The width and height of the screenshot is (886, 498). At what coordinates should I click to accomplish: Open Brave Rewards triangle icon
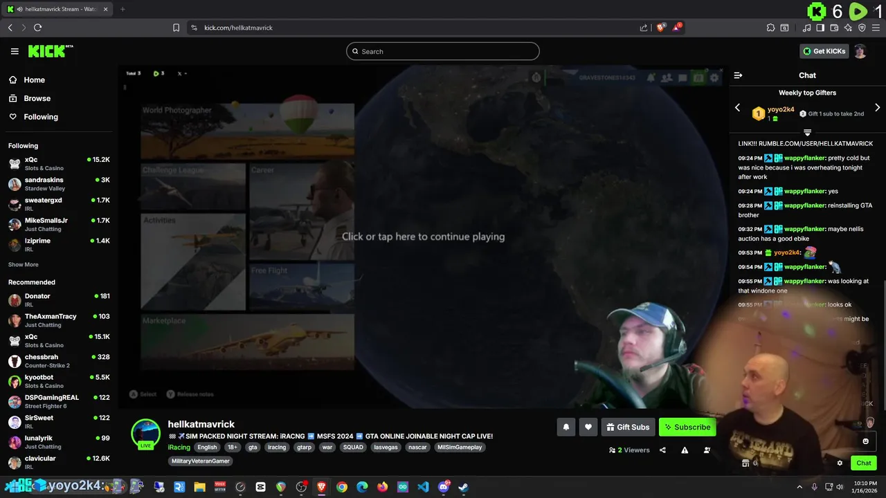pyautogui.click(x=678, y=28)
